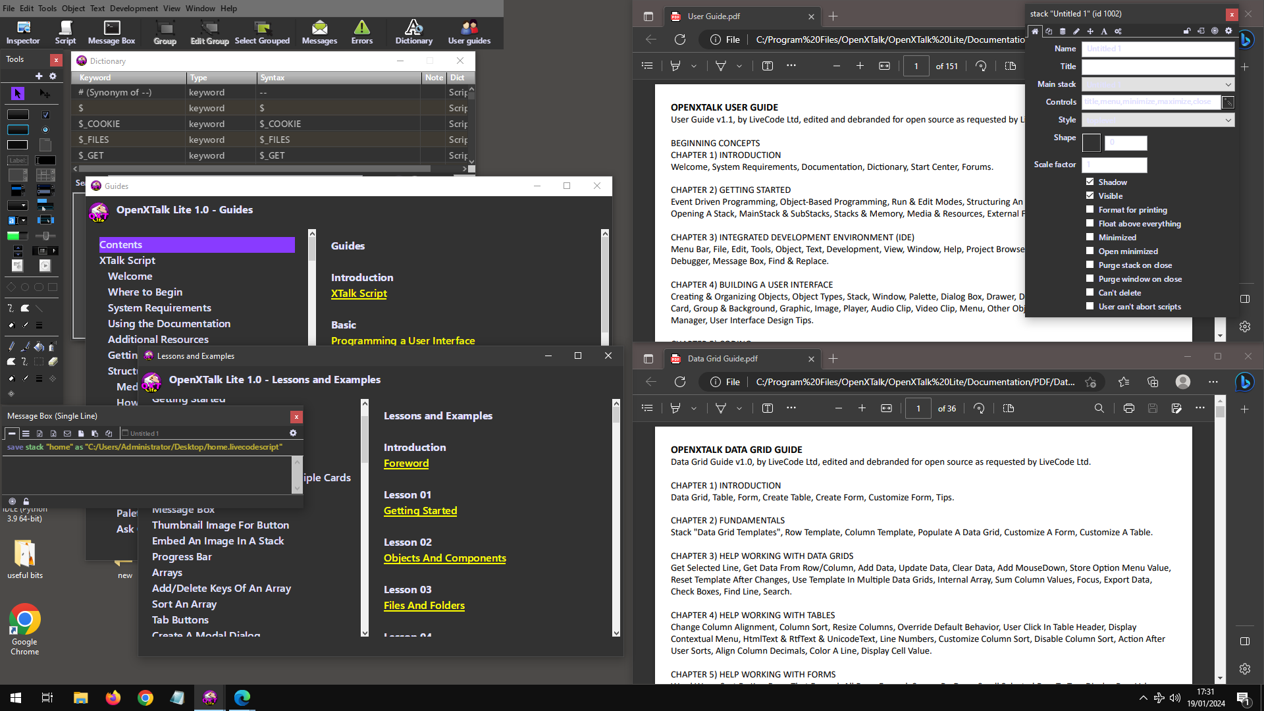Open the Getting Started lesson link
The image size is (1264, 711).
pos(420,511)
